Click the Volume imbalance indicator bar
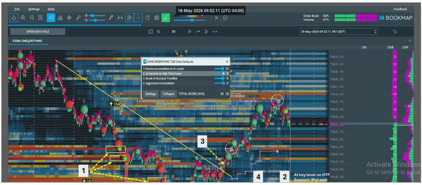 tap(356, 20)
